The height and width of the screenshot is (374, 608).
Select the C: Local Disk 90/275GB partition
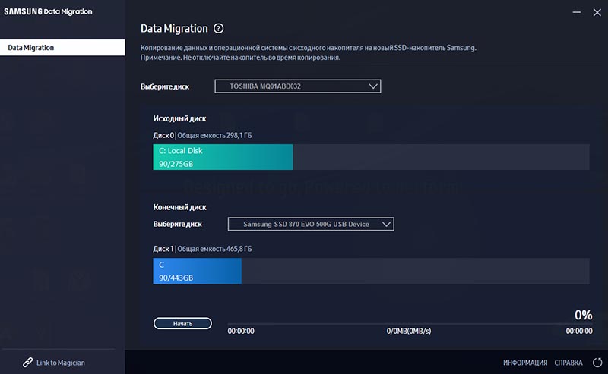pos(223,157)
